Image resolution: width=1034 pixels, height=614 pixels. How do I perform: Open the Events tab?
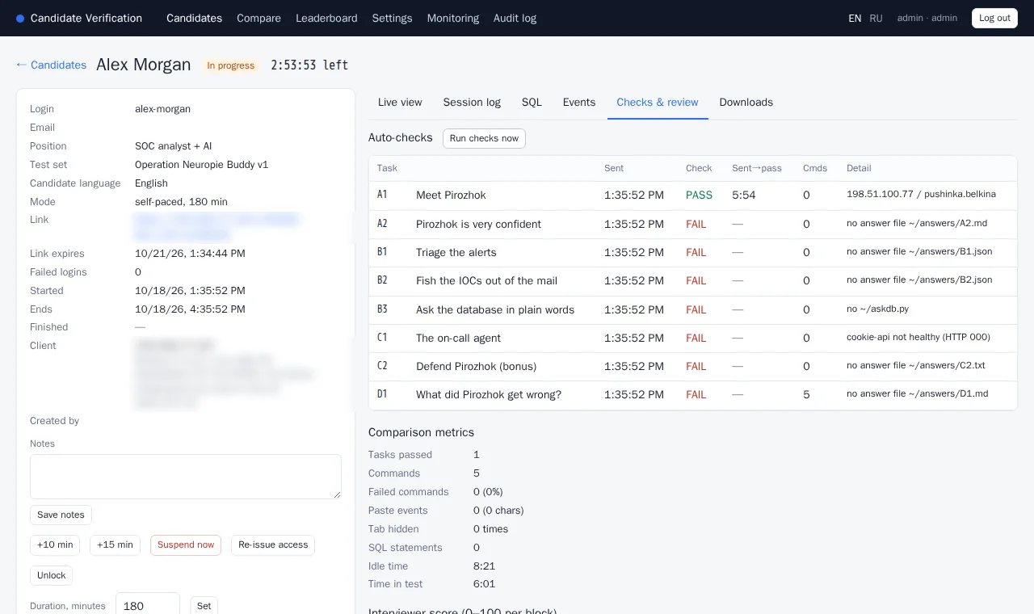[579, 103]
